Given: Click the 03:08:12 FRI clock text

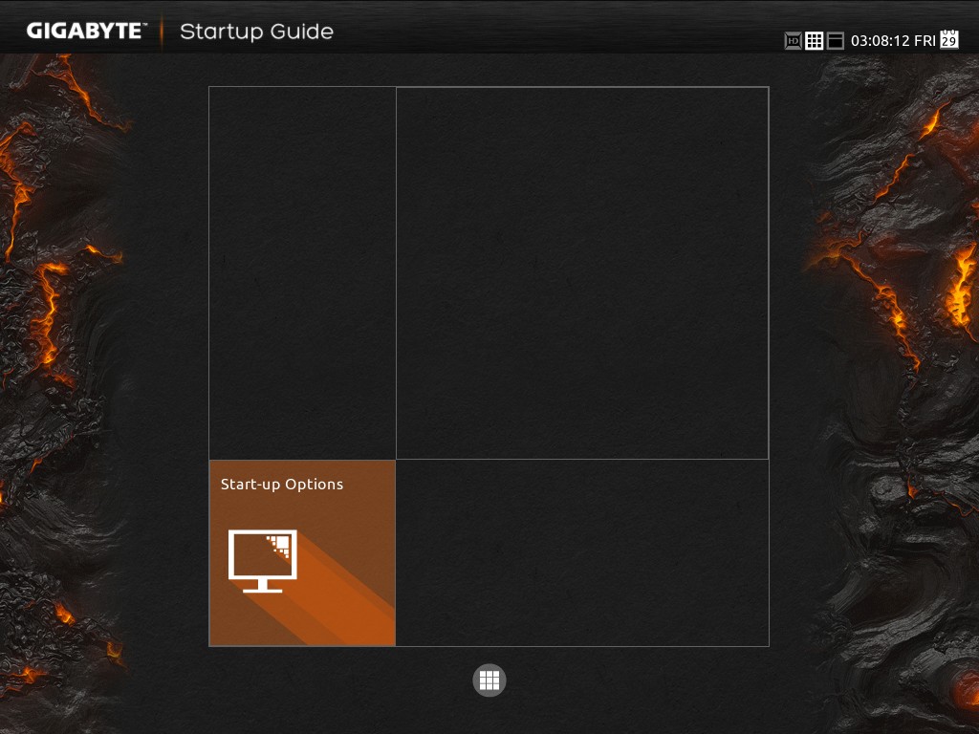Looking at the screenshot, I should (x=893, y=41).
